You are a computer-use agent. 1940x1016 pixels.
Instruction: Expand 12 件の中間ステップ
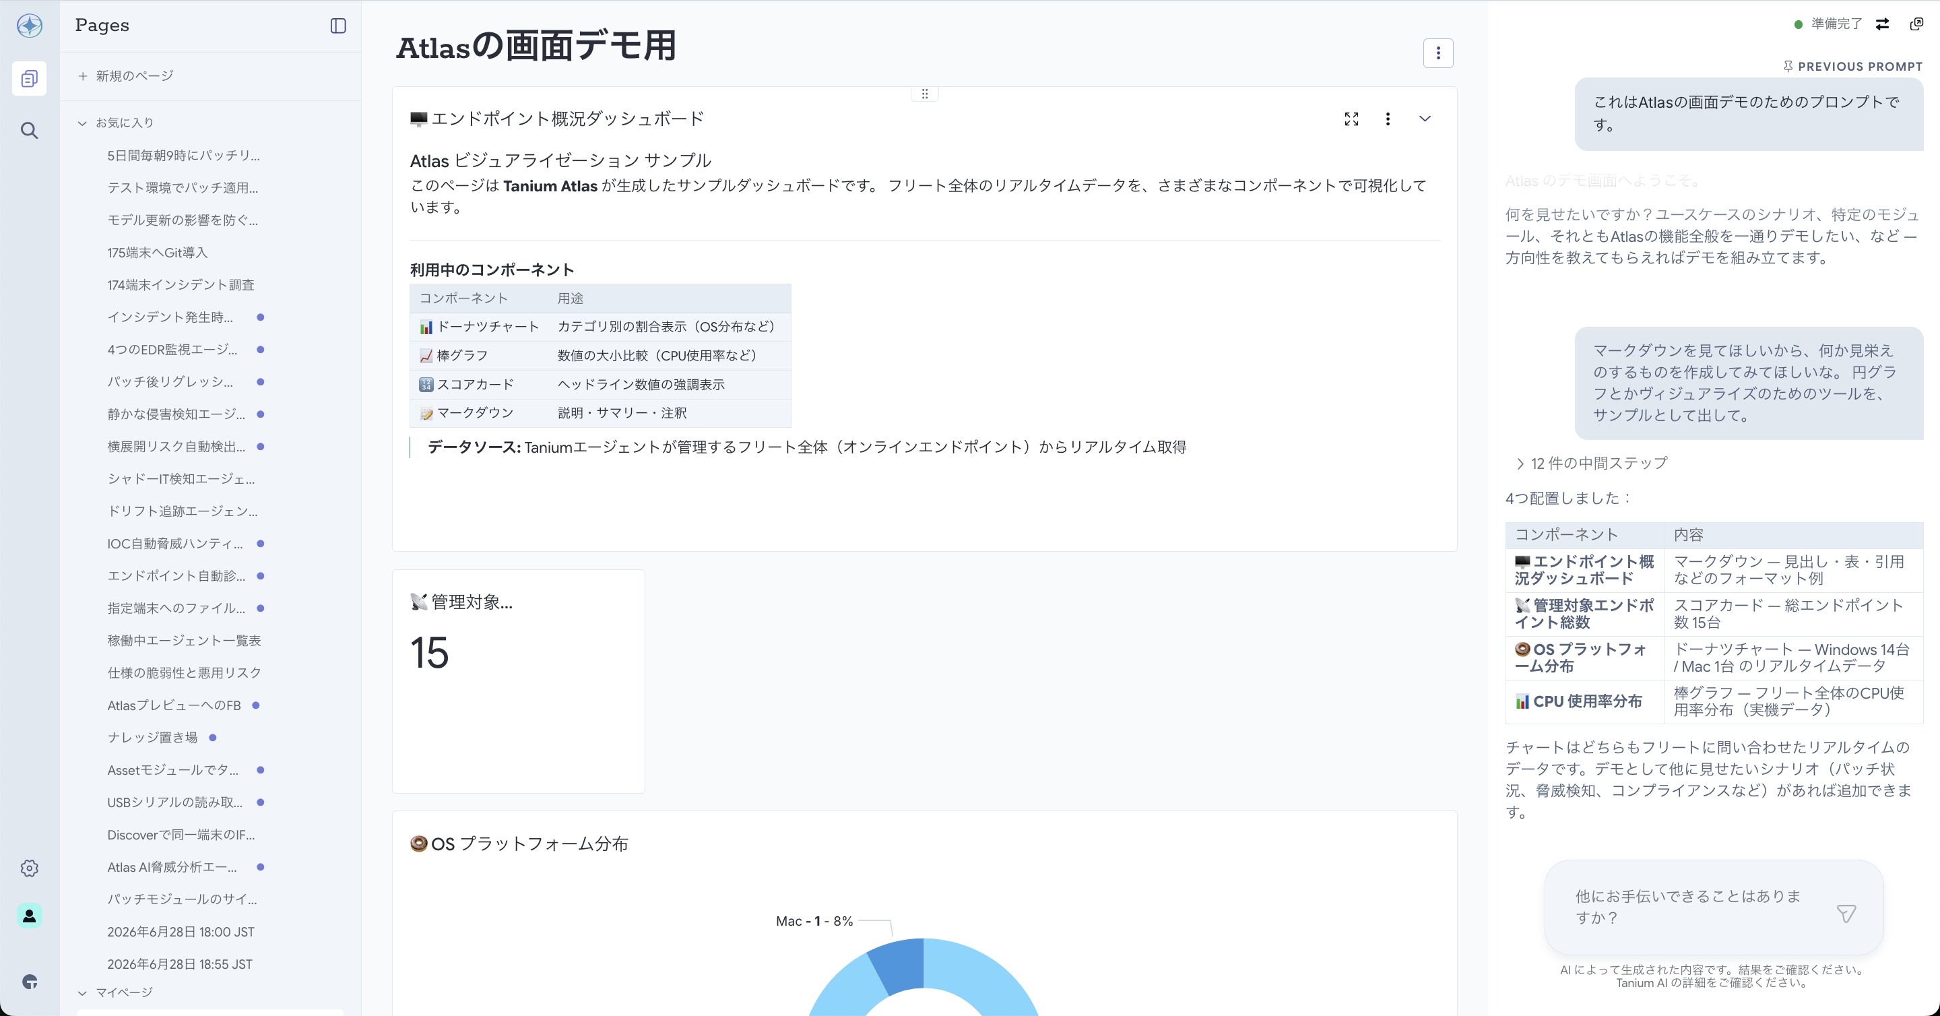coord(1591,463)
